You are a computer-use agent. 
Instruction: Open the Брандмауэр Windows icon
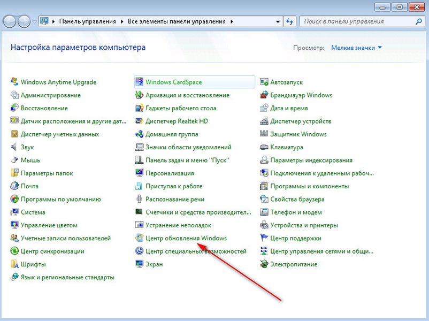coord(264,95)
